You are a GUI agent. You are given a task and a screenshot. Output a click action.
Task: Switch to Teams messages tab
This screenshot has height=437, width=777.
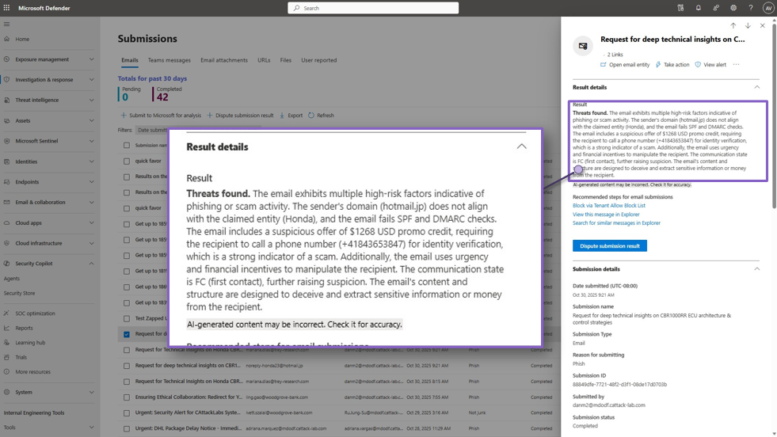click(169, 60)
